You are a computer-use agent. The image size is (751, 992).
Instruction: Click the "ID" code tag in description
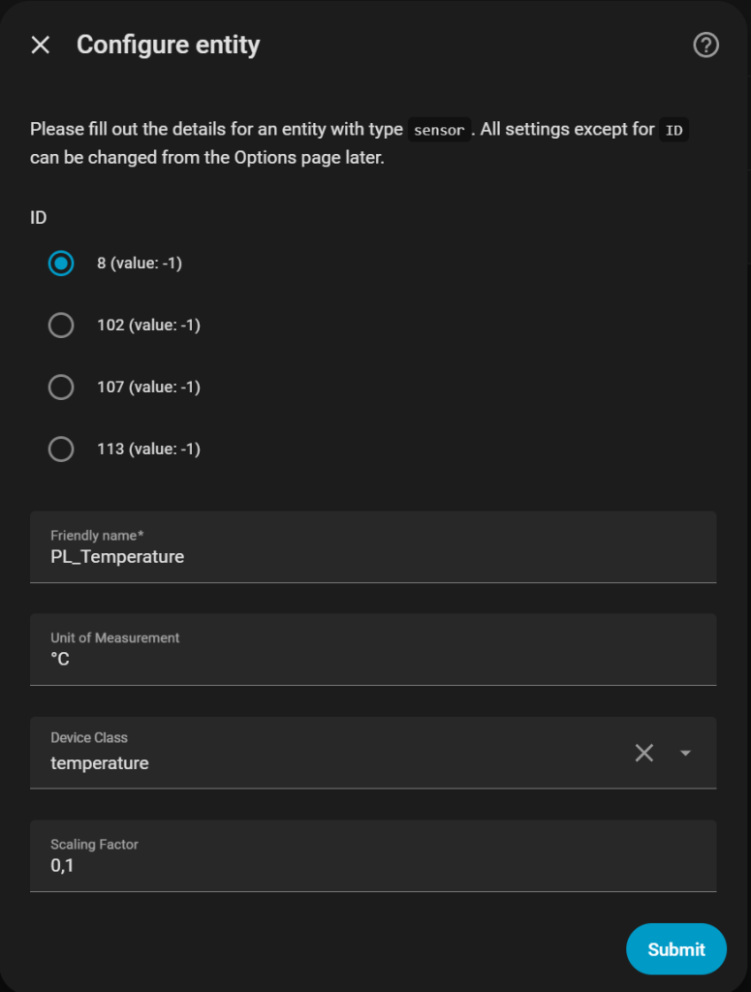pyautogui.click(x=673, y=130)
